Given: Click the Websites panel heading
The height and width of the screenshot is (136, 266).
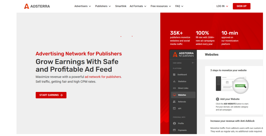Looking at the screenshot, I should [211, 54].
